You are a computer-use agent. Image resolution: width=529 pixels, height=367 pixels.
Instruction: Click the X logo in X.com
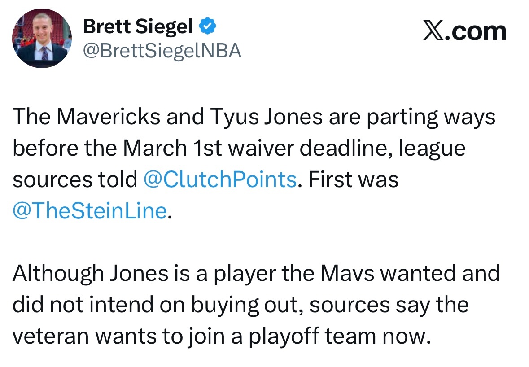click(433, 32)
